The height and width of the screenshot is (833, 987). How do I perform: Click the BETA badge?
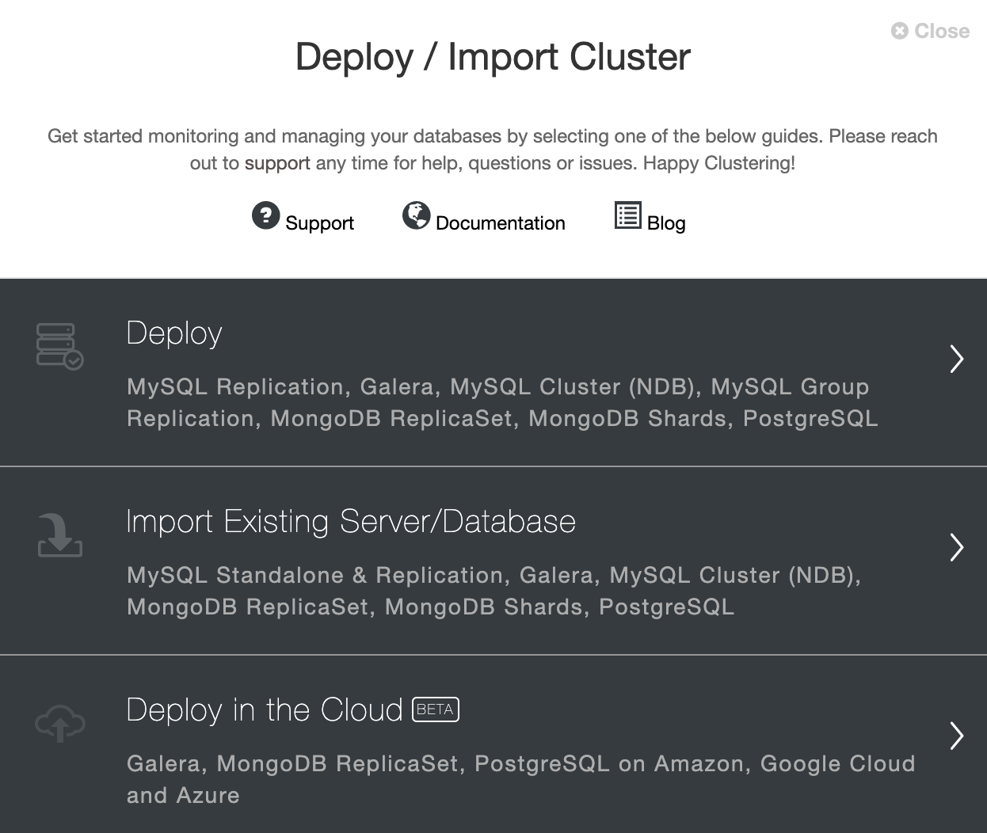[x=436, y=709]
